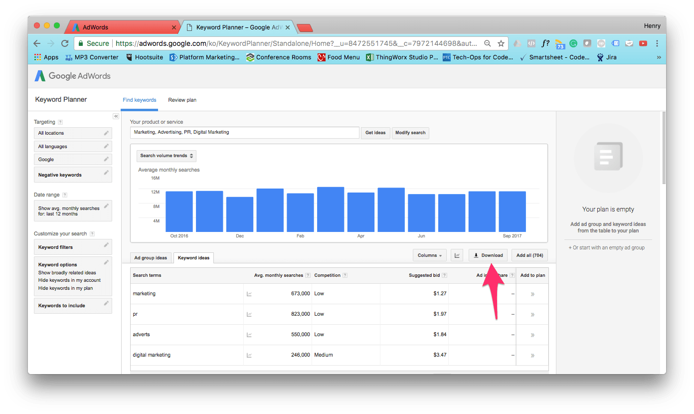The width and height of the screenshot is (694, 414).
Task: Sort by Suggested bid column header
Action: (x=424, y=275)
